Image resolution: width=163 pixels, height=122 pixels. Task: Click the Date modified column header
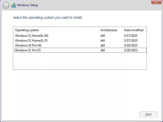(134, 30)
